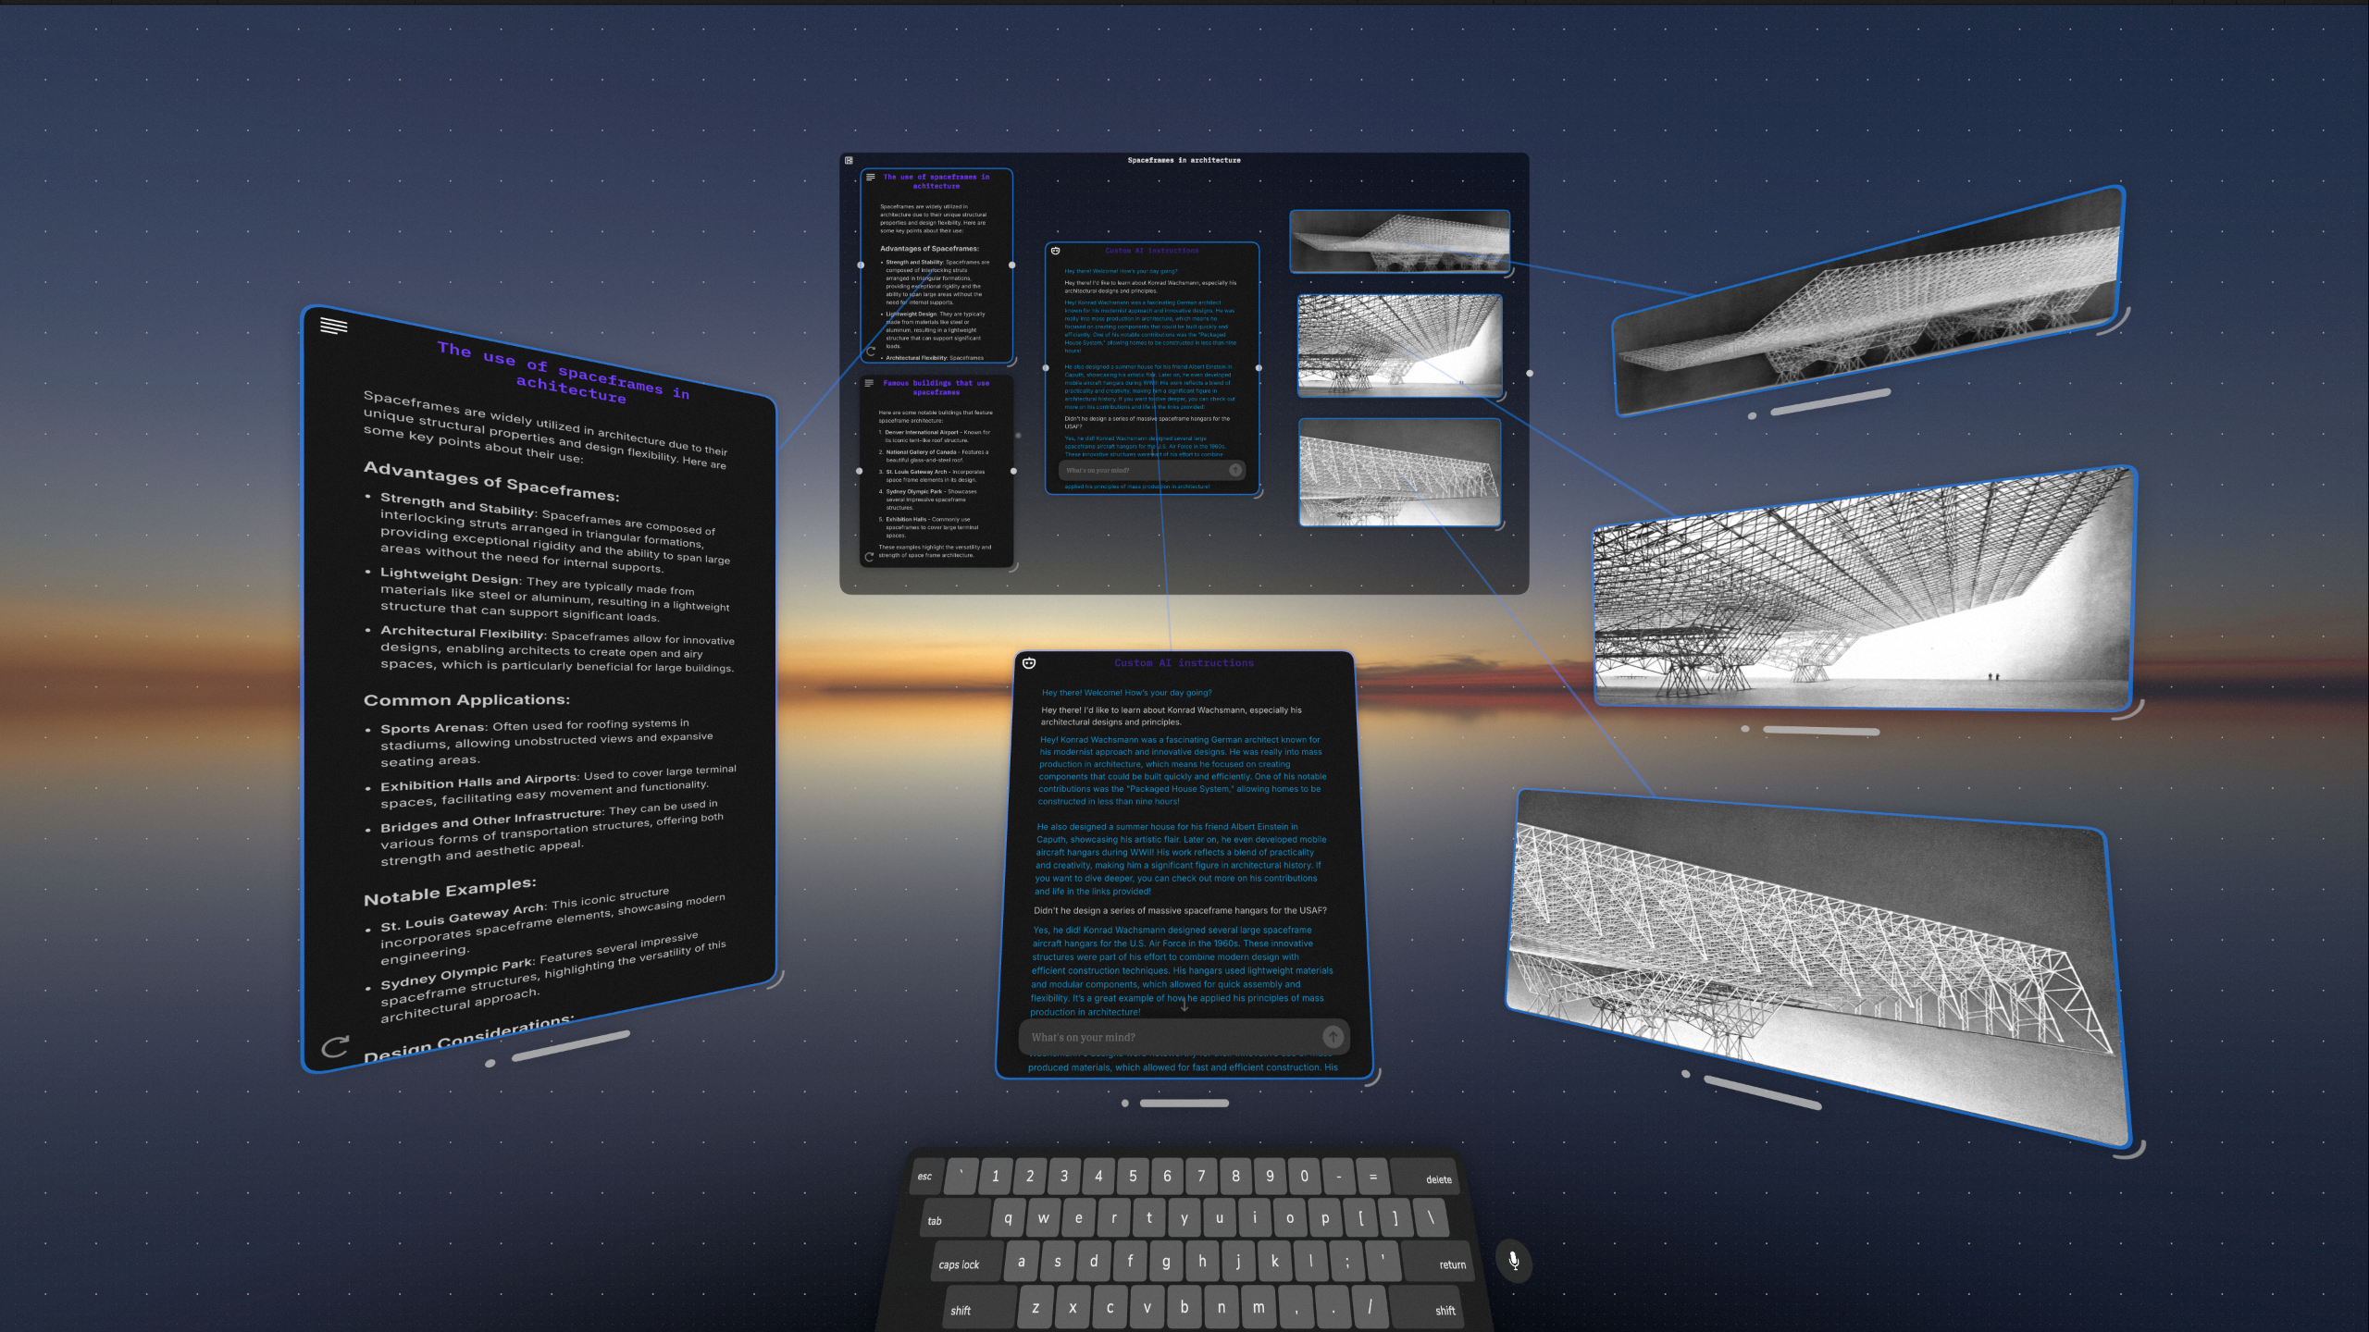The width and height of the screenshot is (2369, 1332).
Task: Click the text-lines icon on the large spaceframes note
Action: [x=333, y=326]
